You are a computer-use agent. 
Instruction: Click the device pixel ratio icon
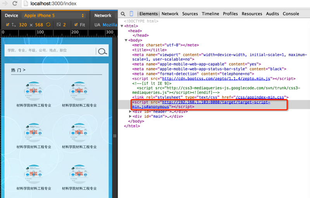[x=59, y=25]
